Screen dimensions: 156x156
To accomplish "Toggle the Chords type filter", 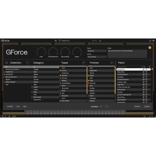I will point(73,70).
